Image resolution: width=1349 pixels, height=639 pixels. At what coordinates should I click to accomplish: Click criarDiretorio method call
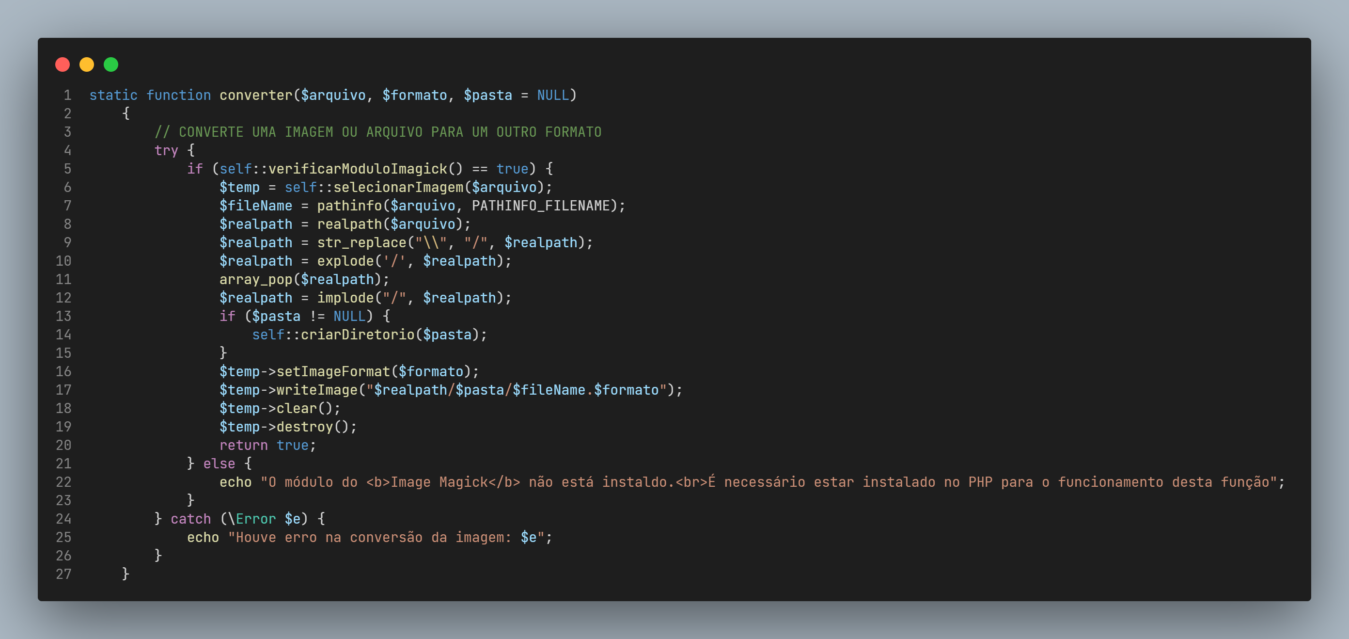(357, 335)
